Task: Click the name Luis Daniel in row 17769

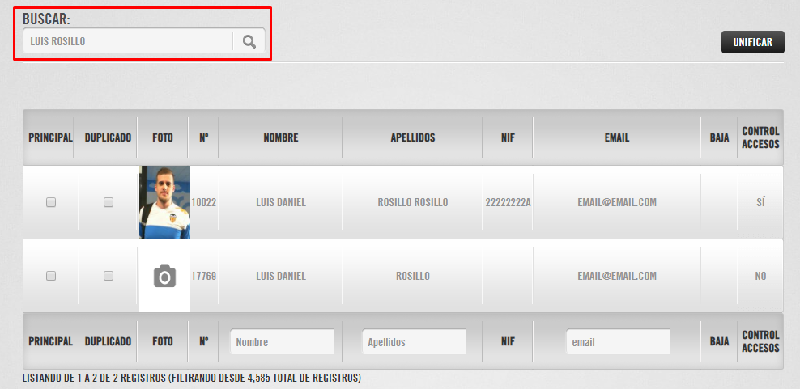Action: coord(281,276)
